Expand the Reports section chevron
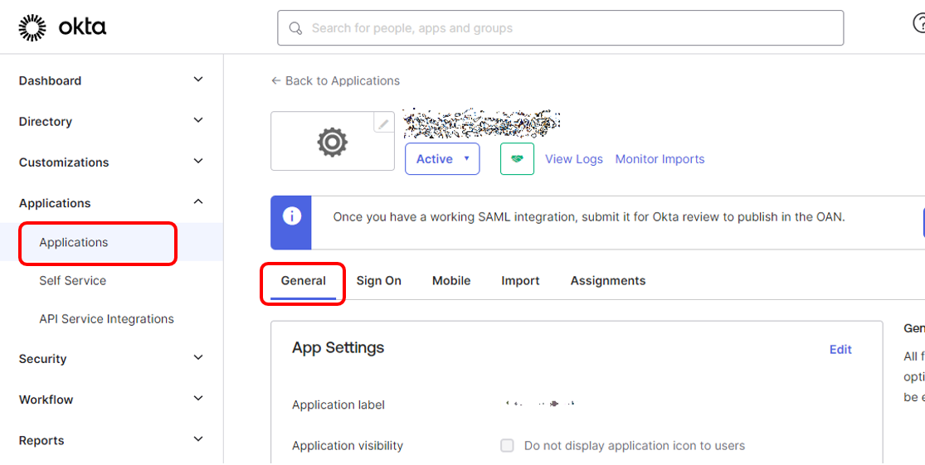 click(198, 439)
